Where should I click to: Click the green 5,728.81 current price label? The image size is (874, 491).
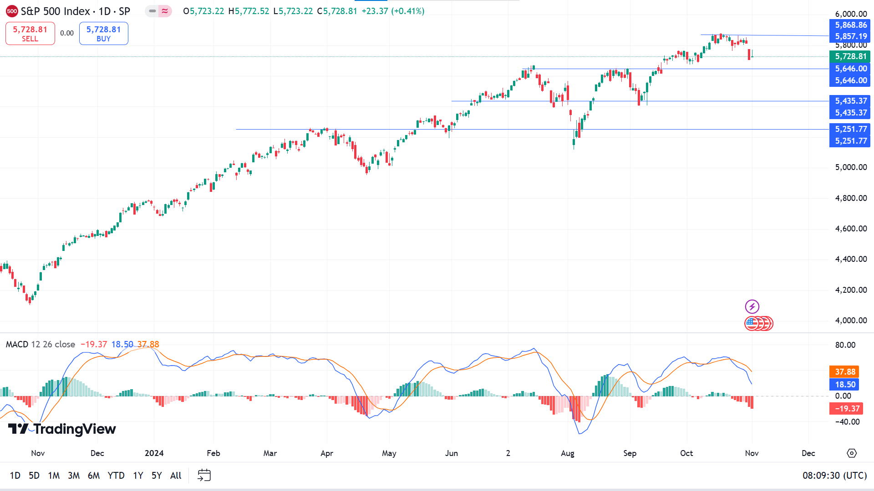[850, 56]
